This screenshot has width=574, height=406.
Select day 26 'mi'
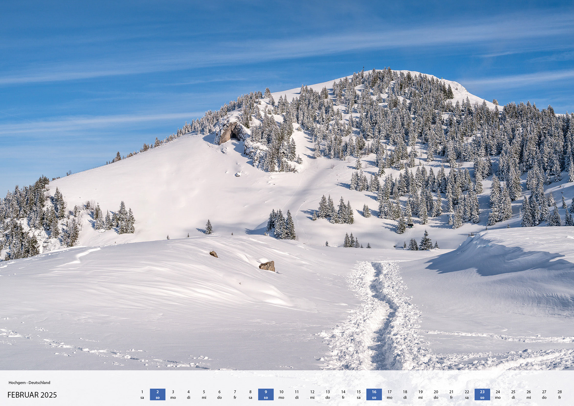coord(529,395)
